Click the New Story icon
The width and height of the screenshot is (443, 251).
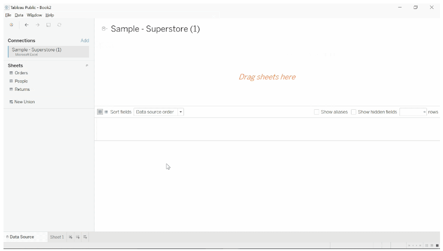click(85, 237)
